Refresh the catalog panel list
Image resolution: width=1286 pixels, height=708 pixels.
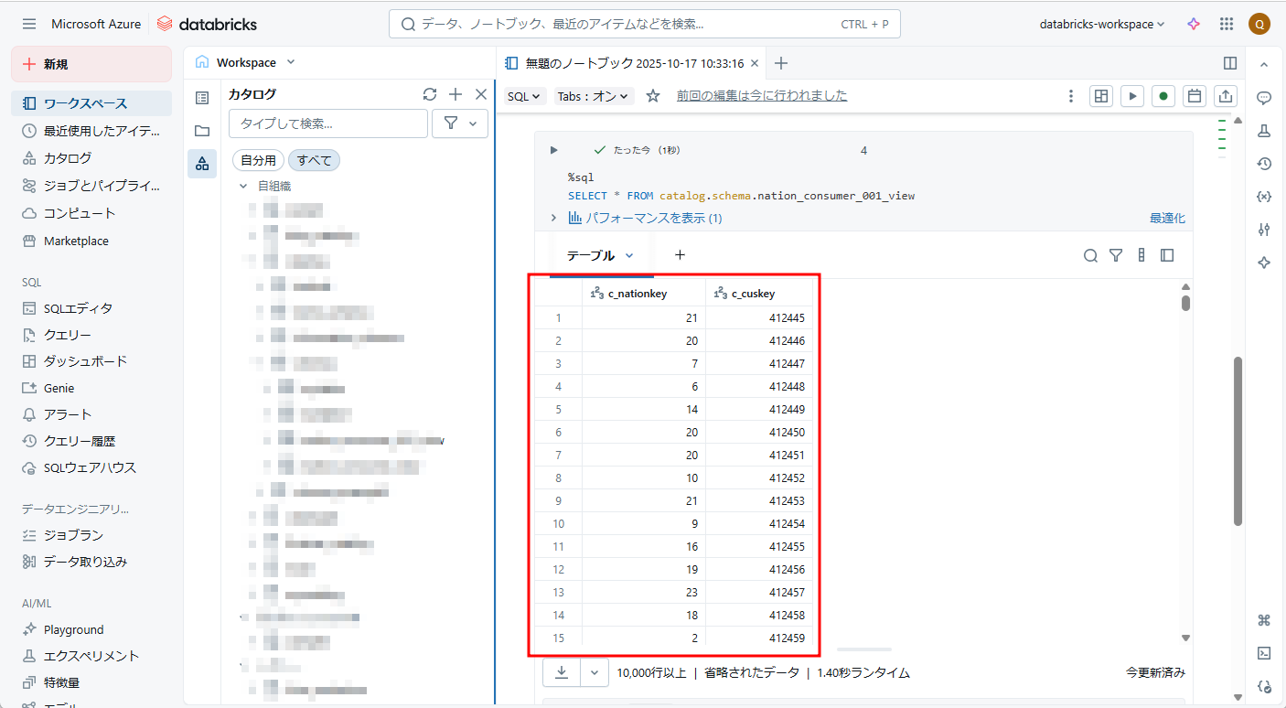point(430,94)
